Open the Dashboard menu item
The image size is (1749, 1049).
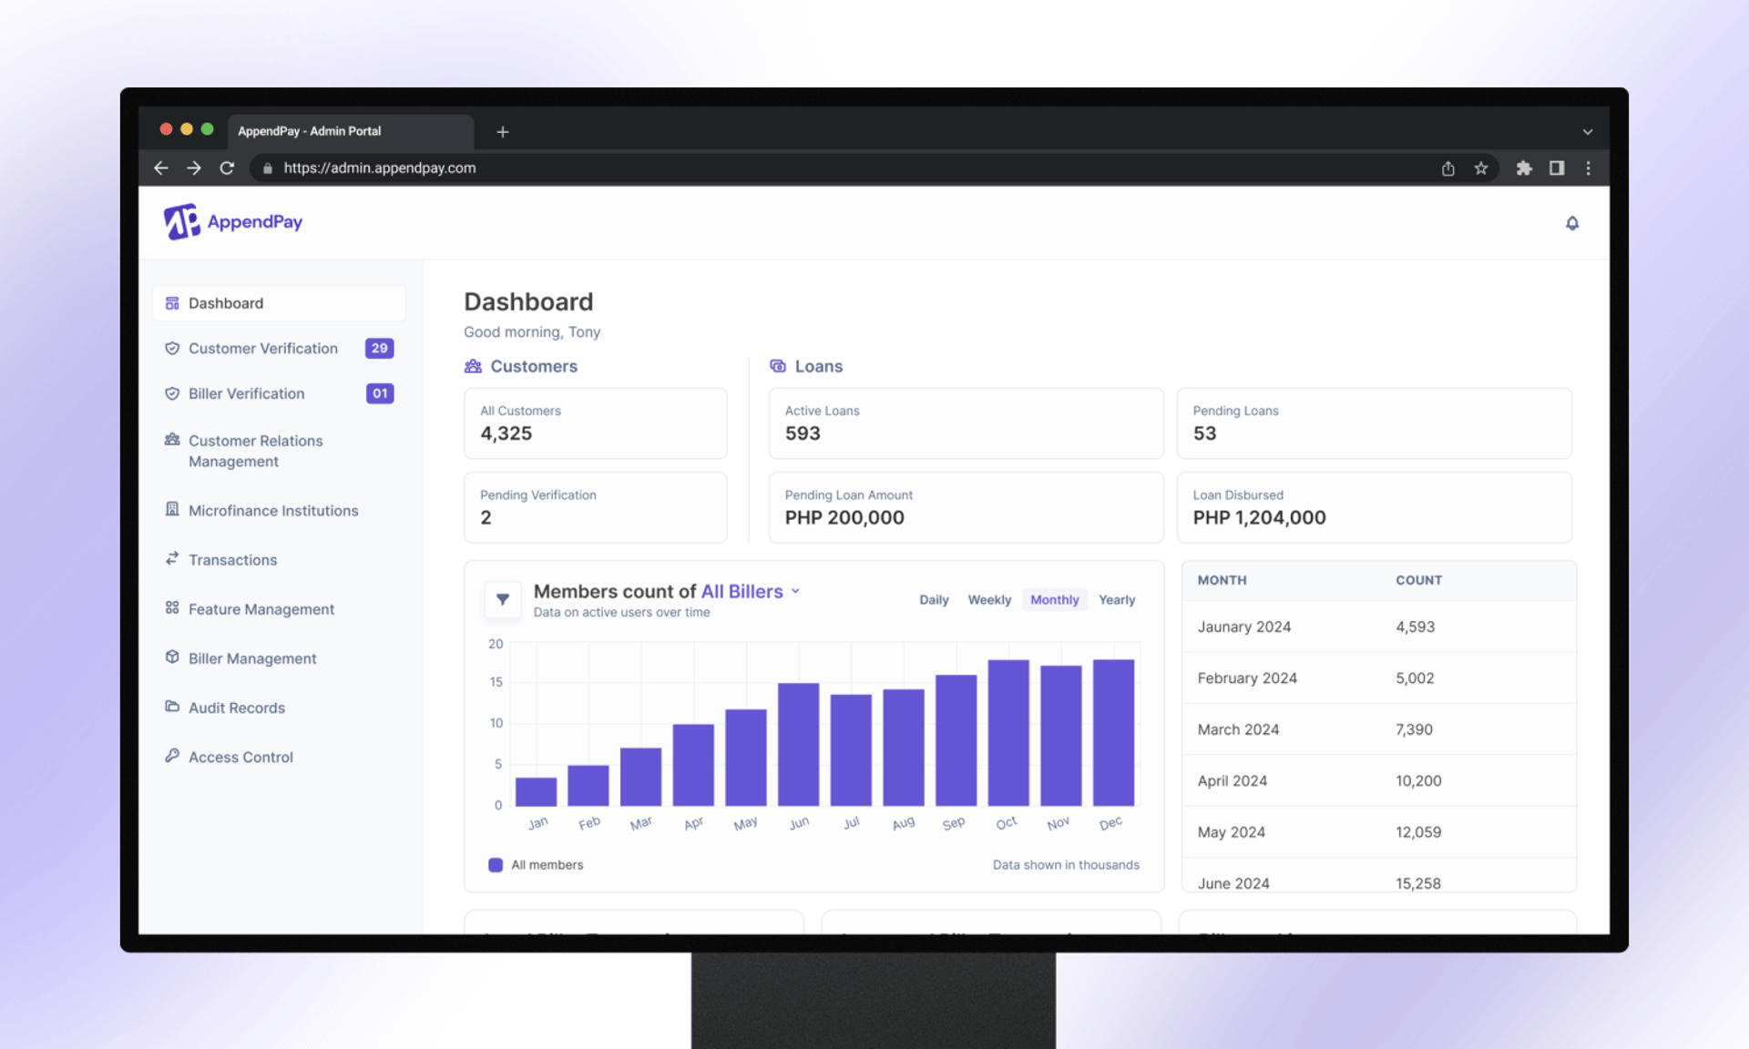pyautogui.click(x=279, y=303)
